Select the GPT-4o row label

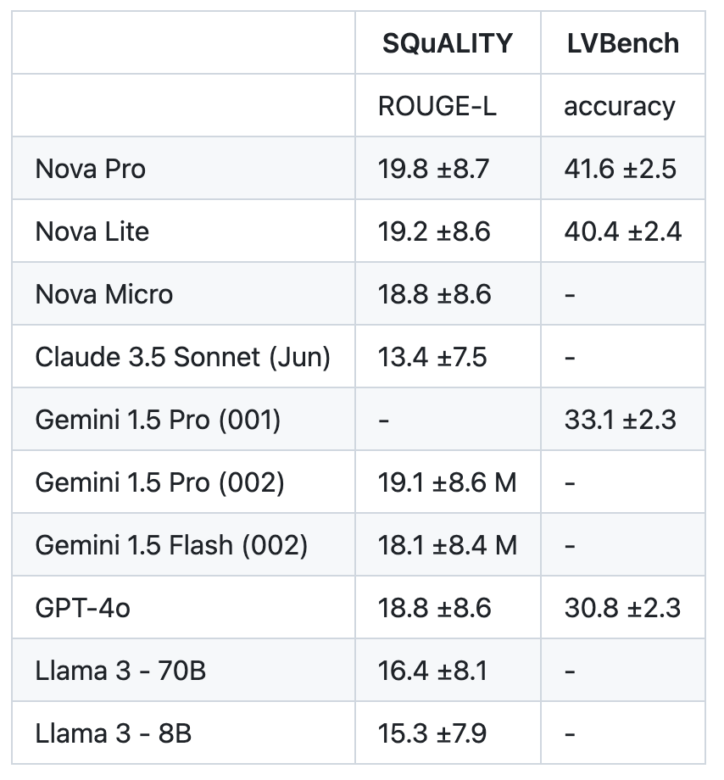tap(83, 608)
